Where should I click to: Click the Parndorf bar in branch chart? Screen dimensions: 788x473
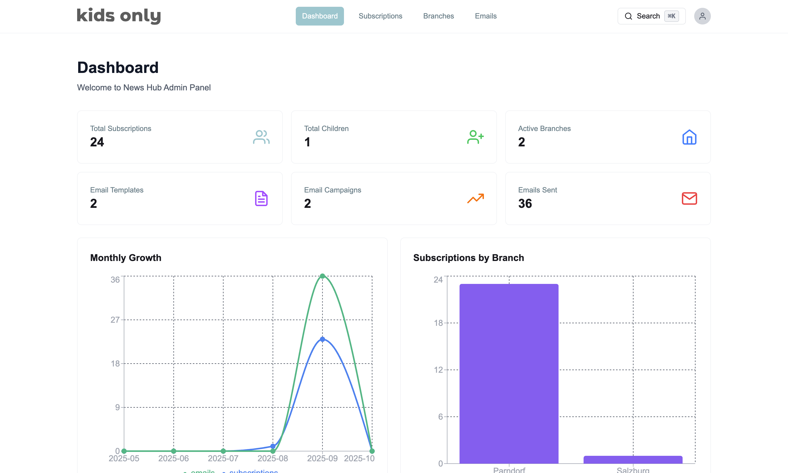point(509,373)
